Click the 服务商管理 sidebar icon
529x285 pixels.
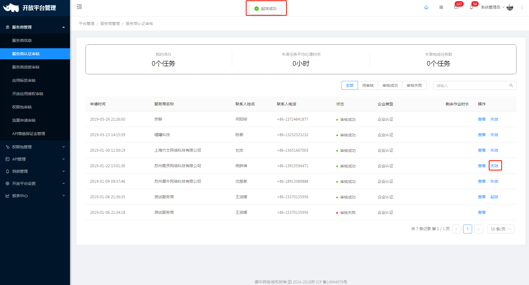click(7, 27)
